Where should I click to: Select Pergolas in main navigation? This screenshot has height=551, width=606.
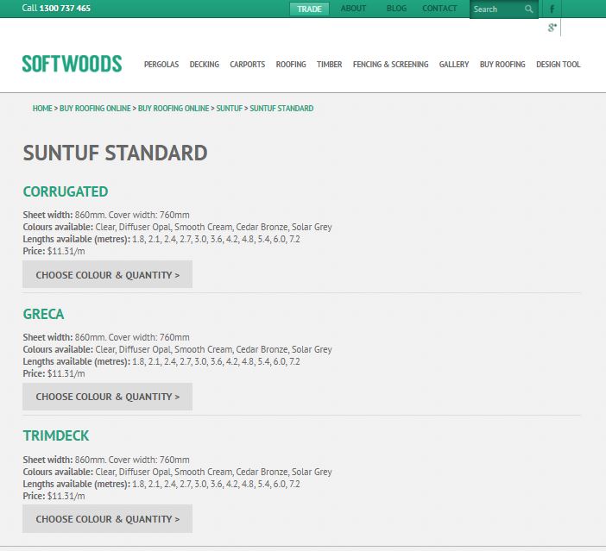click(x=161, y=65)
